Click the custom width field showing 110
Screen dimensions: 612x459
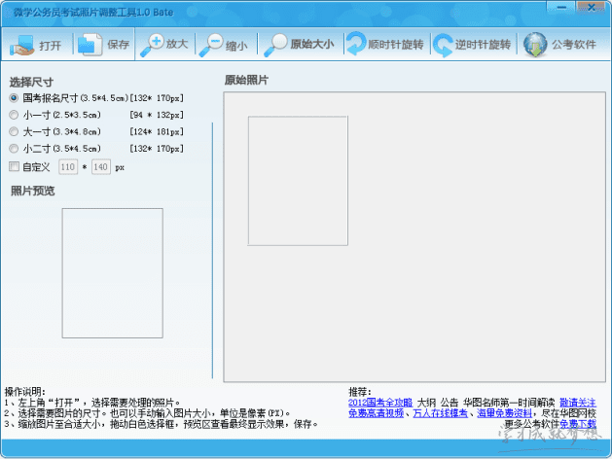(68, 167)
